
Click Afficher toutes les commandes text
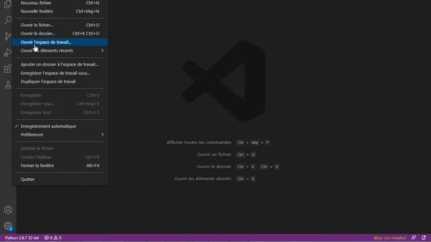tap(199, 143)
